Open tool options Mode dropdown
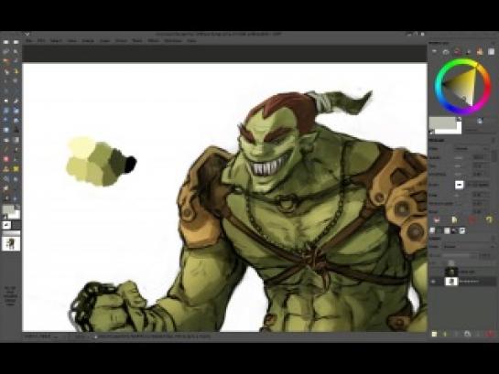This screenshot has width=499, height=374. (472, 148)
